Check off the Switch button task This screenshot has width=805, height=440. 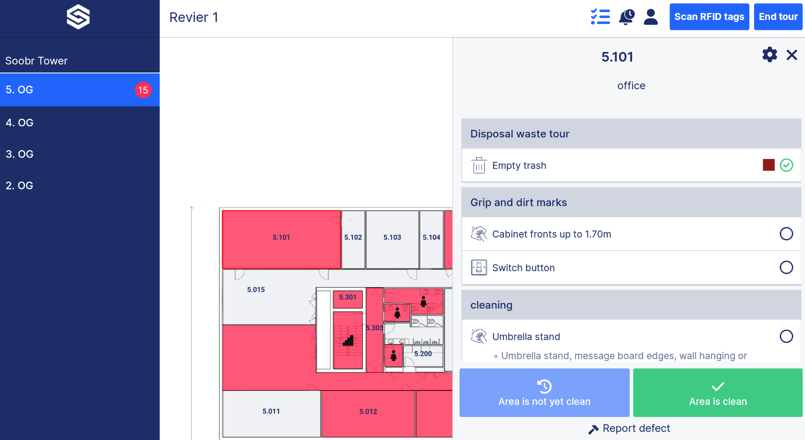(x=786, y=267)
